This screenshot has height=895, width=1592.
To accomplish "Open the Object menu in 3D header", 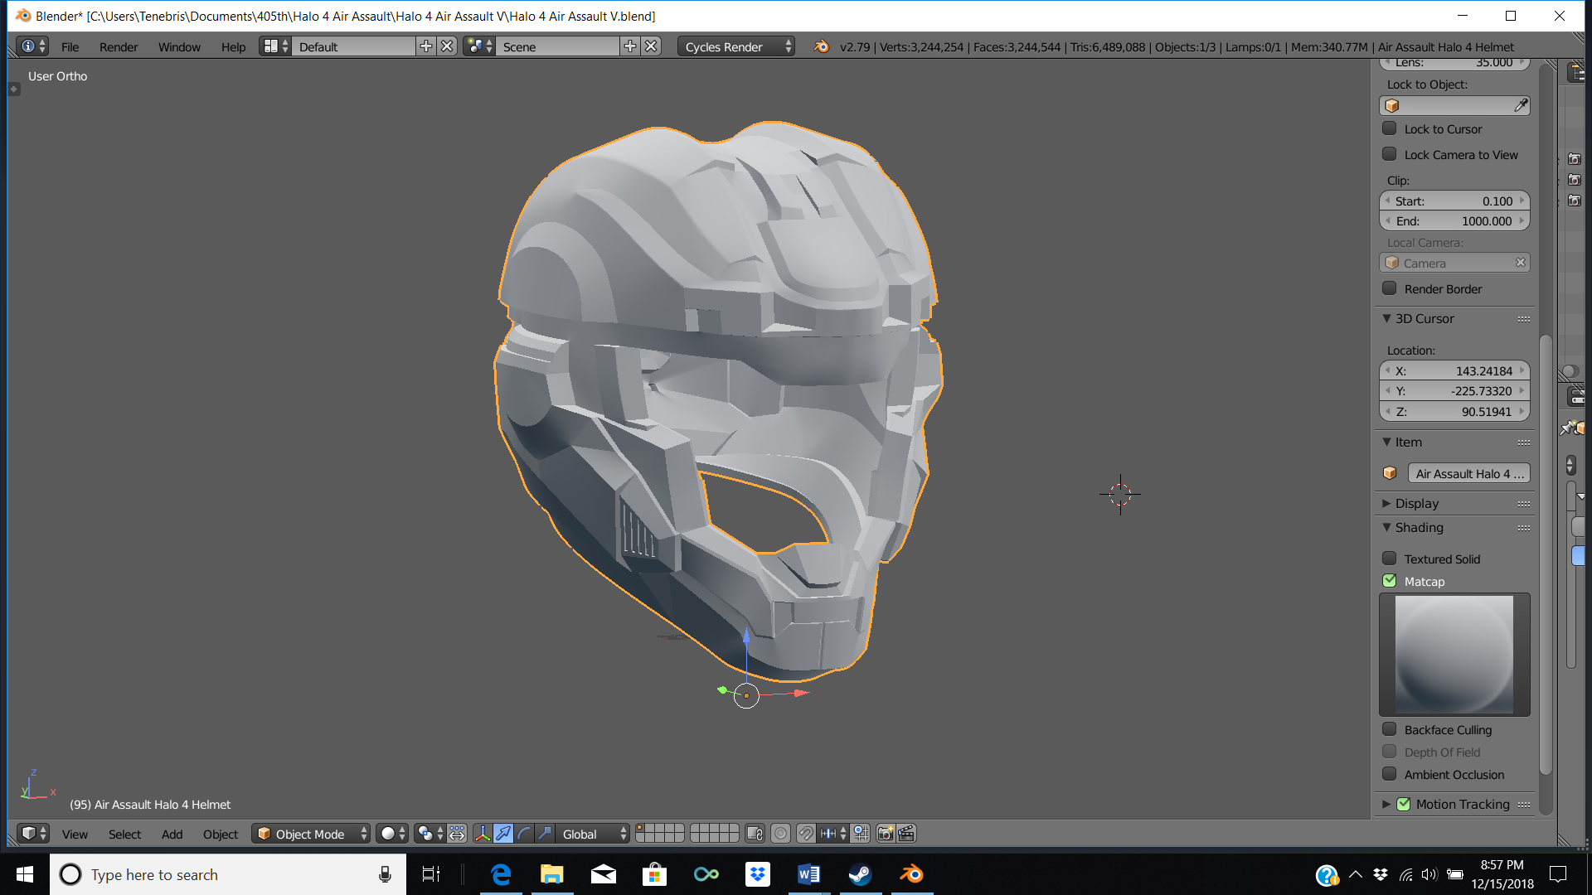I will pyautogui.click(x=221, y=835).
